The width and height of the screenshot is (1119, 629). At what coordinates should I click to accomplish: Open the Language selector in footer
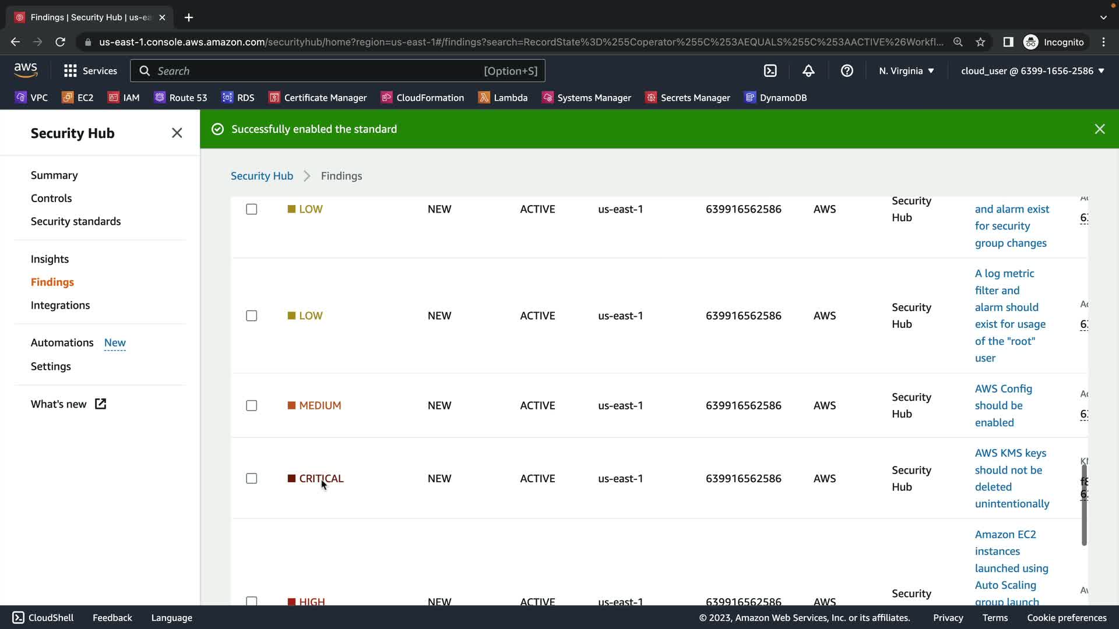(171, 617)
